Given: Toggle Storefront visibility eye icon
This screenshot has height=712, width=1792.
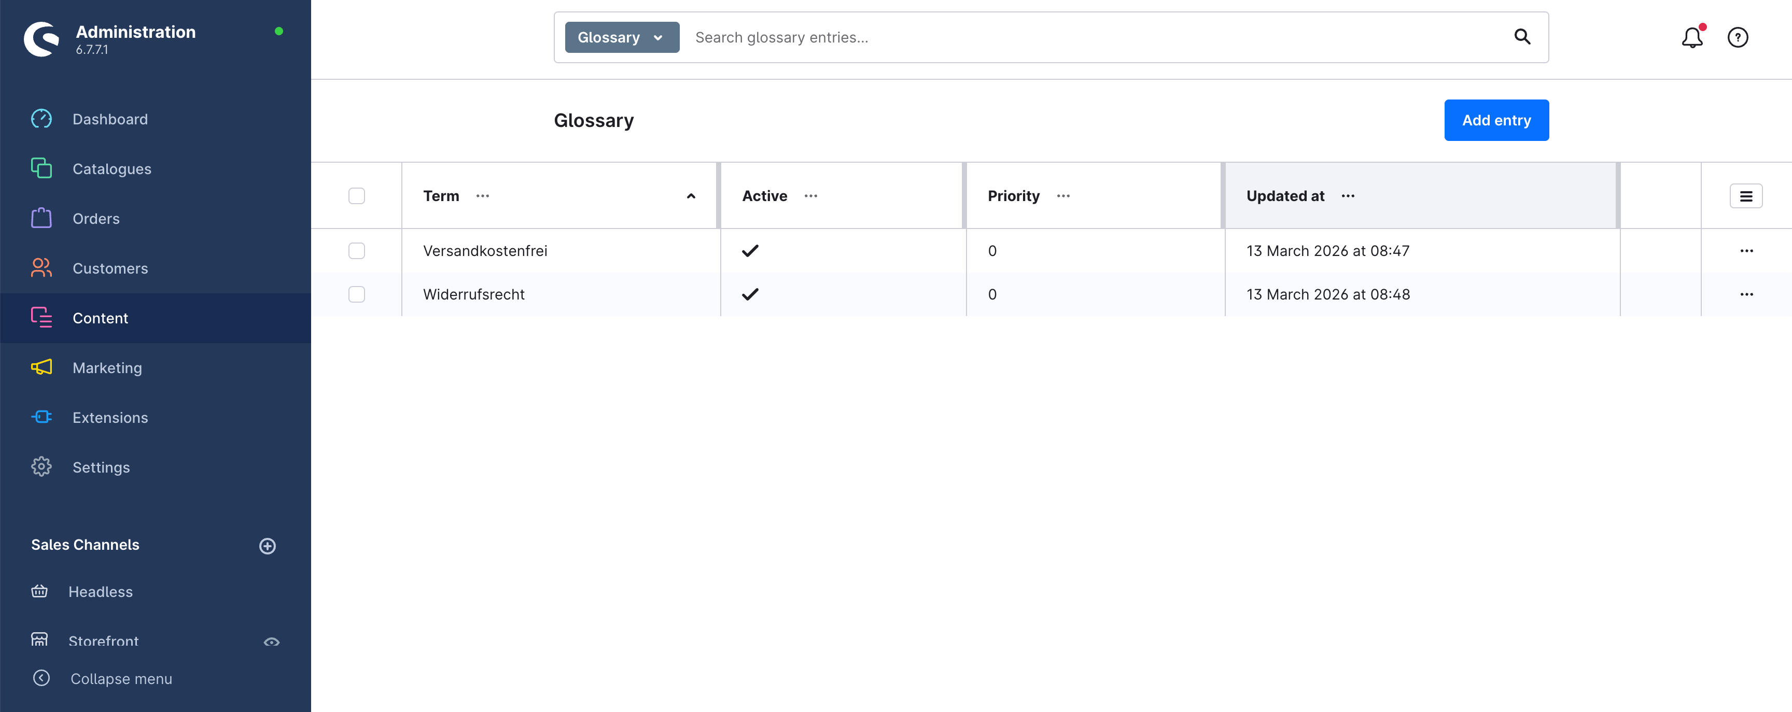Looking at the screenshot, I should [271, 641].
